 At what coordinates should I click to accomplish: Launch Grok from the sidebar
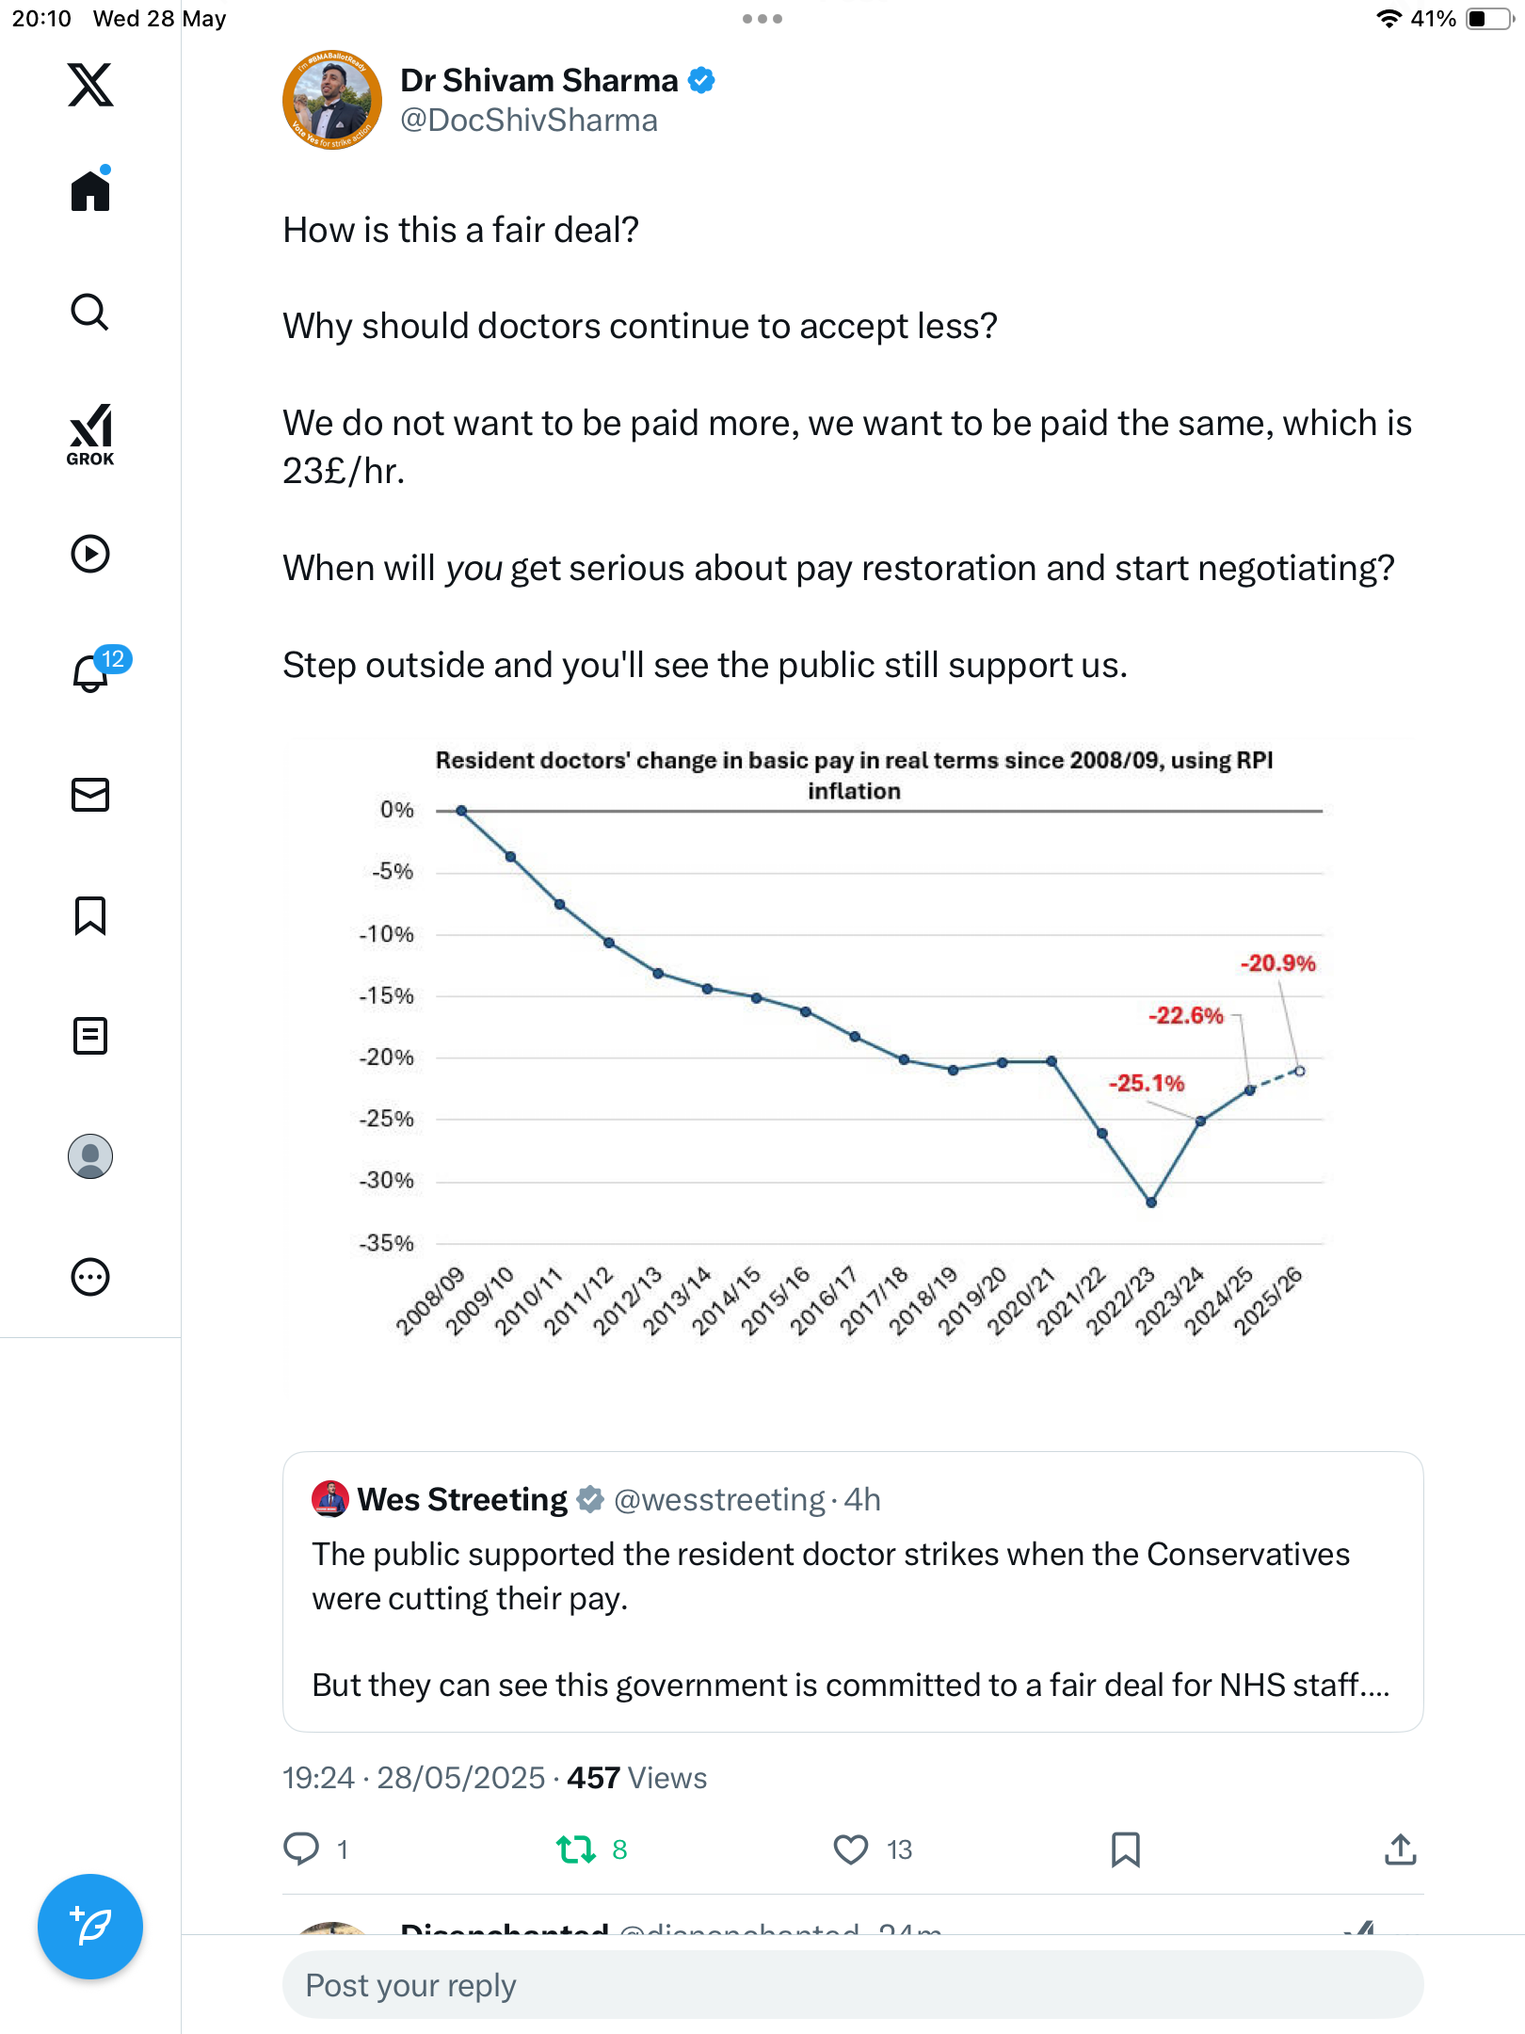[x=90, y=435]
